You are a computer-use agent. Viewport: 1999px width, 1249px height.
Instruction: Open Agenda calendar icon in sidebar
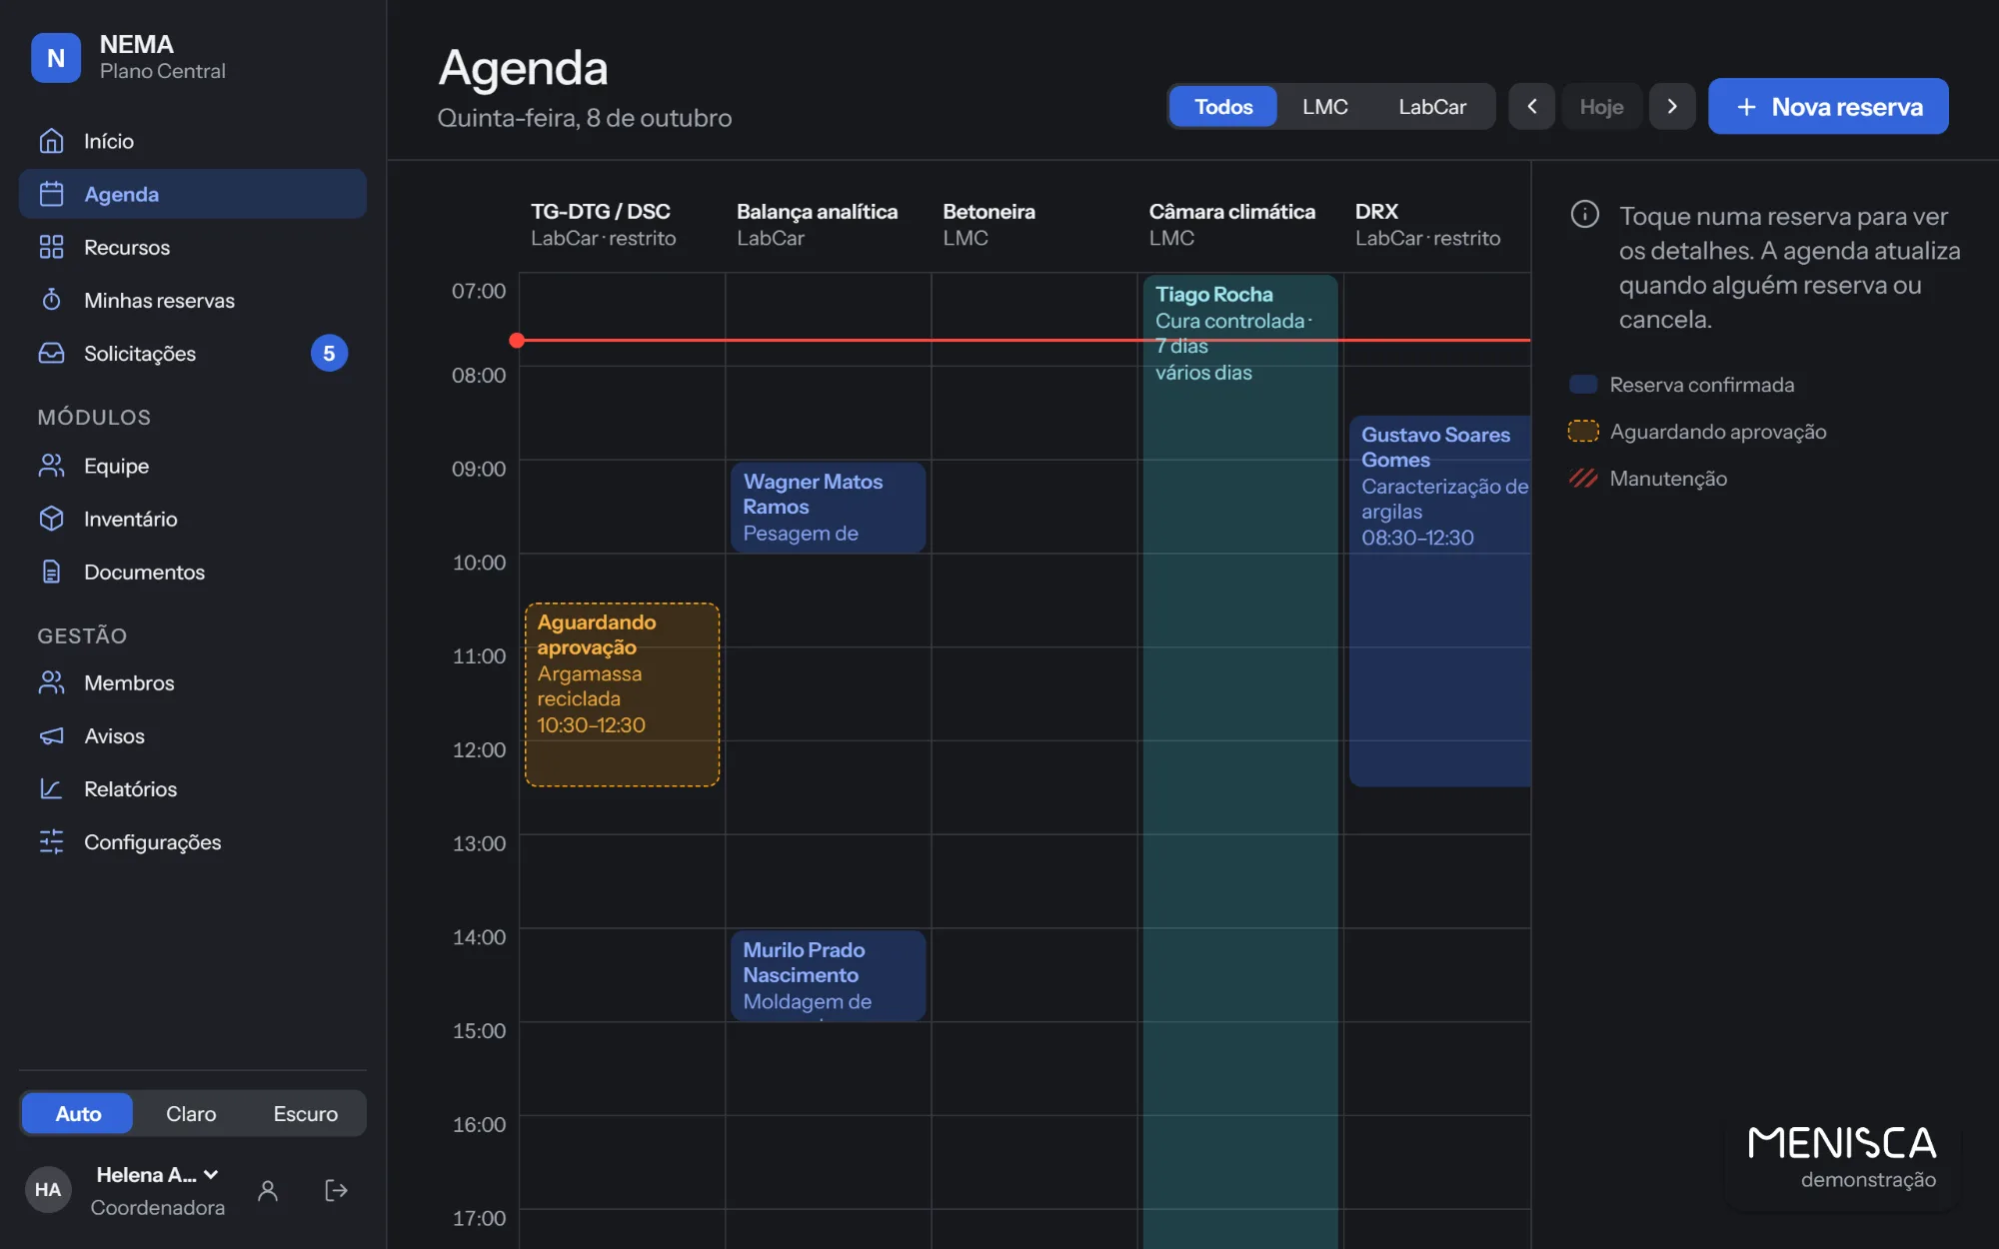pyautogui.click(x=51, y=194)
